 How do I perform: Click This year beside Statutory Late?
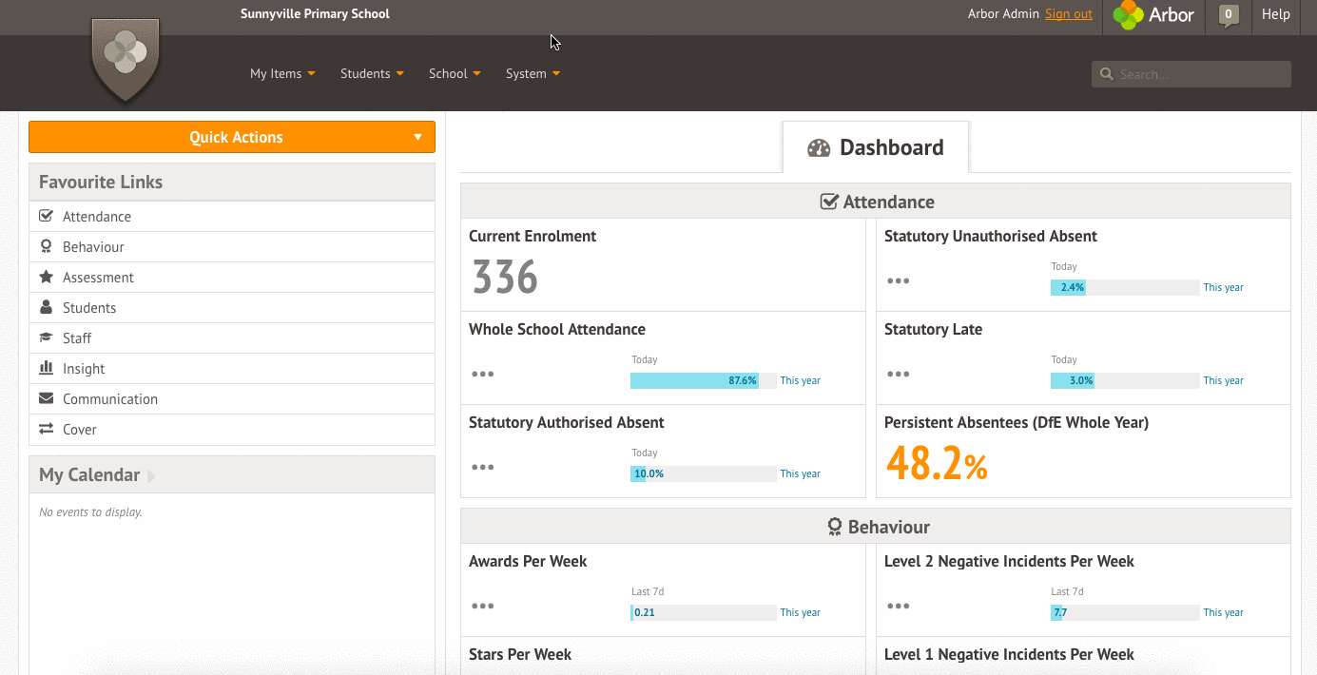(1224, 380)
